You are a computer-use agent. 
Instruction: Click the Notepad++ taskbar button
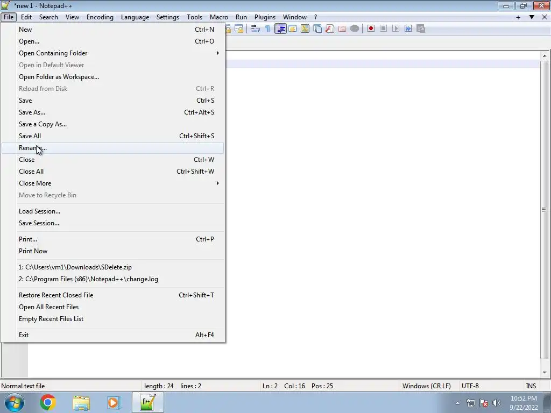point(147,402)
